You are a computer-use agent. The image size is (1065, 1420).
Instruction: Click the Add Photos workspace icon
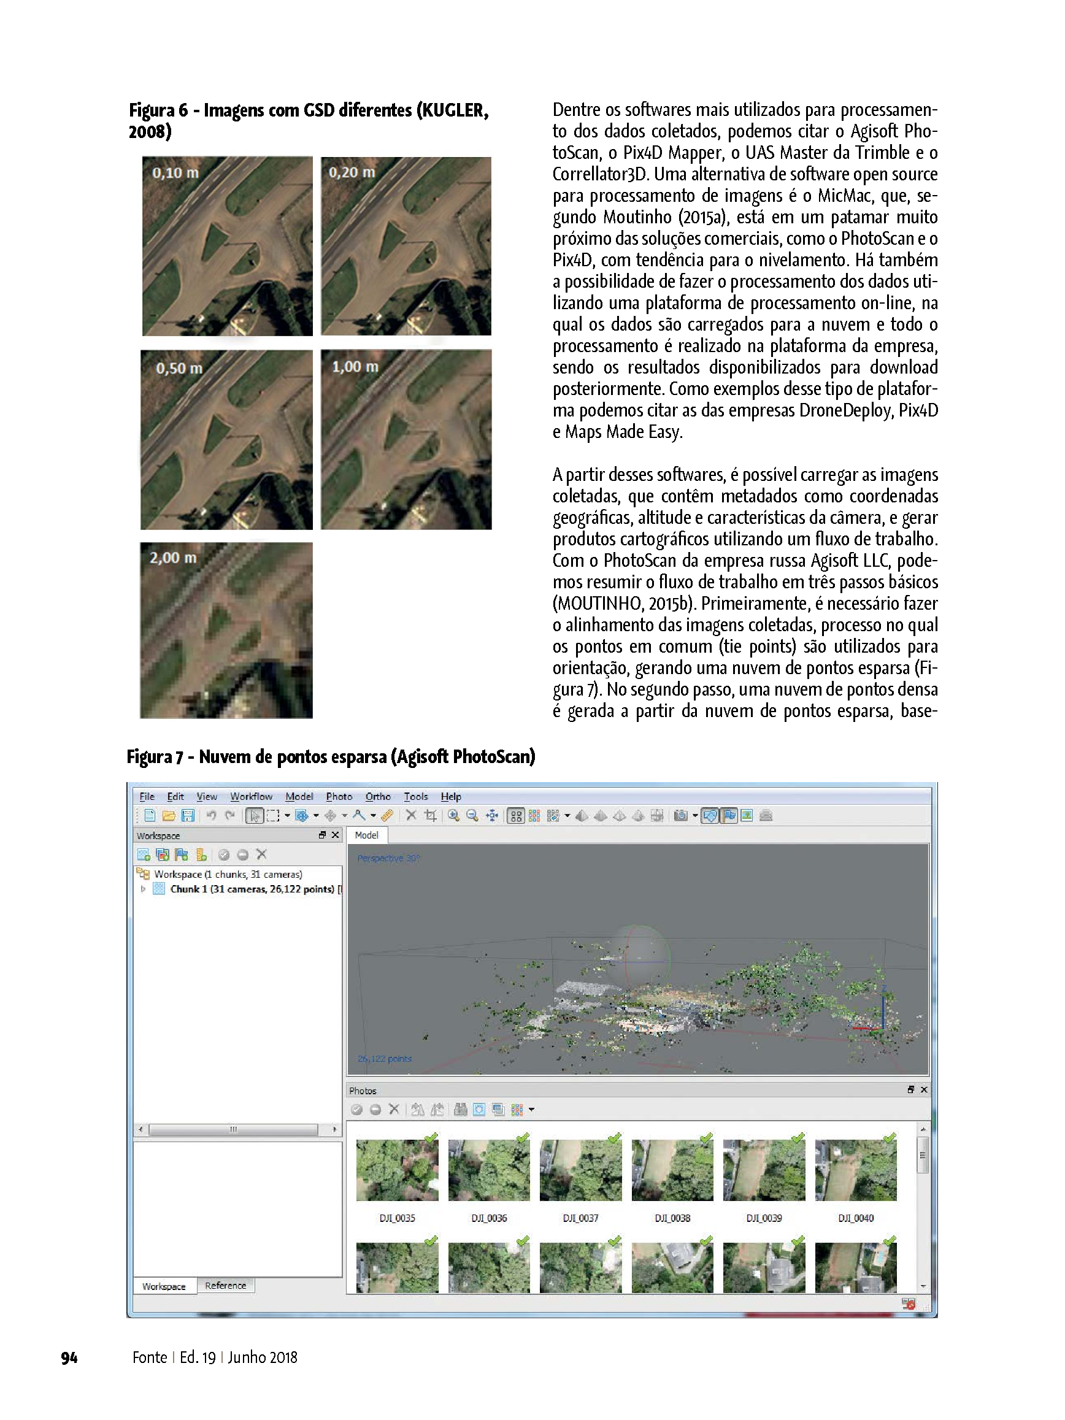pyautogui.click(x=163, y=854)
